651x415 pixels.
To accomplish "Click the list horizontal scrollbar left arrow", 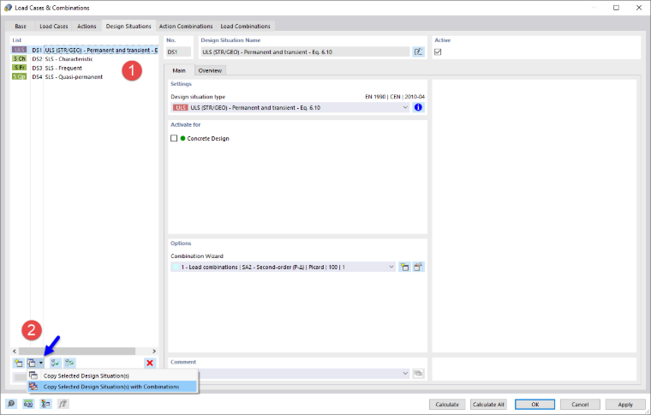I will pyautogui.click(x=15, y=351).
